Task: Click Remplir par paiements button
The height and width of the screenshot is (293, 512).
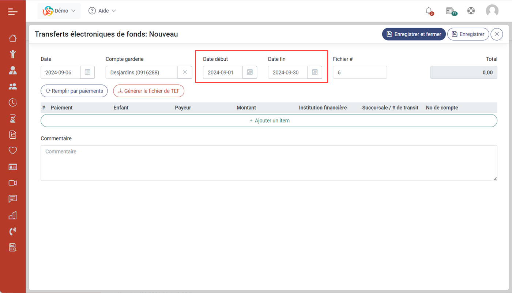Action: pos(74,91)
